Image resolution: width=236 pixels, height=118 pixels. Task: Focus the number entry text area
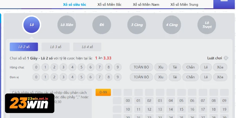pyautogui.click(x=51, y=103)
